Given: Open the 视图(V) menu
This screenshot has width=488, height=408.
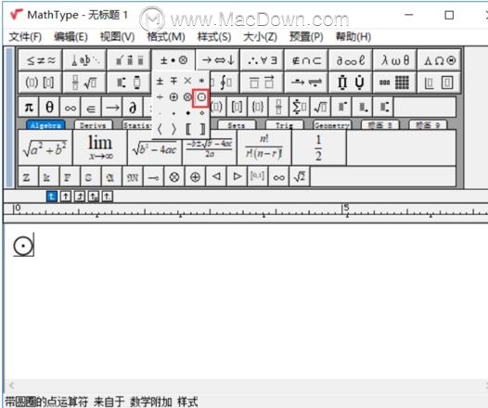Looking at the screenshot, I should pos(117,37).
